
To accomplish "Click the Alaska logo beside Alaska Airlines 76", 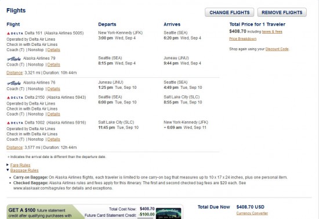I will coord(14,83).
